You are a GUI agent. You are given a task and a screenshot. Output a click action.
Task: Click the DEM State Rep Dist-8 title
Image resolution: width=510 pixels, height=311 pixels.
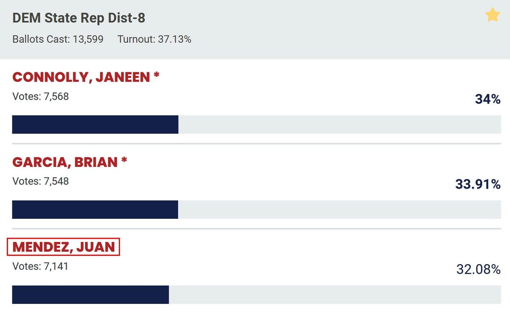[x=78, y=18]
